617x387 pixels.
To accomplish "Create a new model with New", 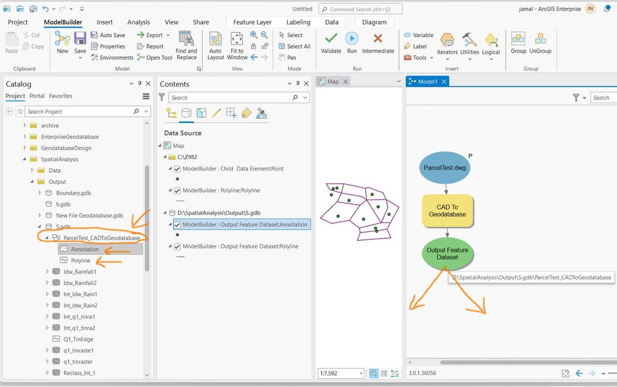I will tap(62, 43).
